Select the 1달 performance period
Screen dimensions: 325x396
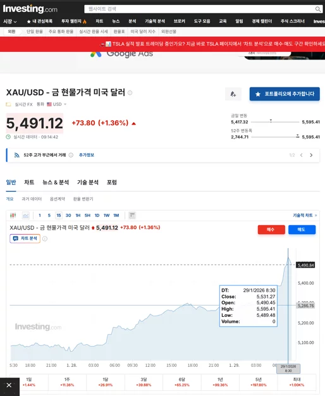point(106,382)
